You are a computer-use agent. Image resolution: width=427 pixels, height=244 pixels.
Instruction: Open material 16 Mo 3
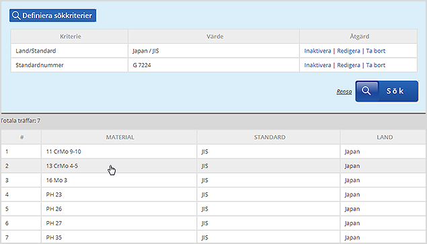[x=56, y=180]
